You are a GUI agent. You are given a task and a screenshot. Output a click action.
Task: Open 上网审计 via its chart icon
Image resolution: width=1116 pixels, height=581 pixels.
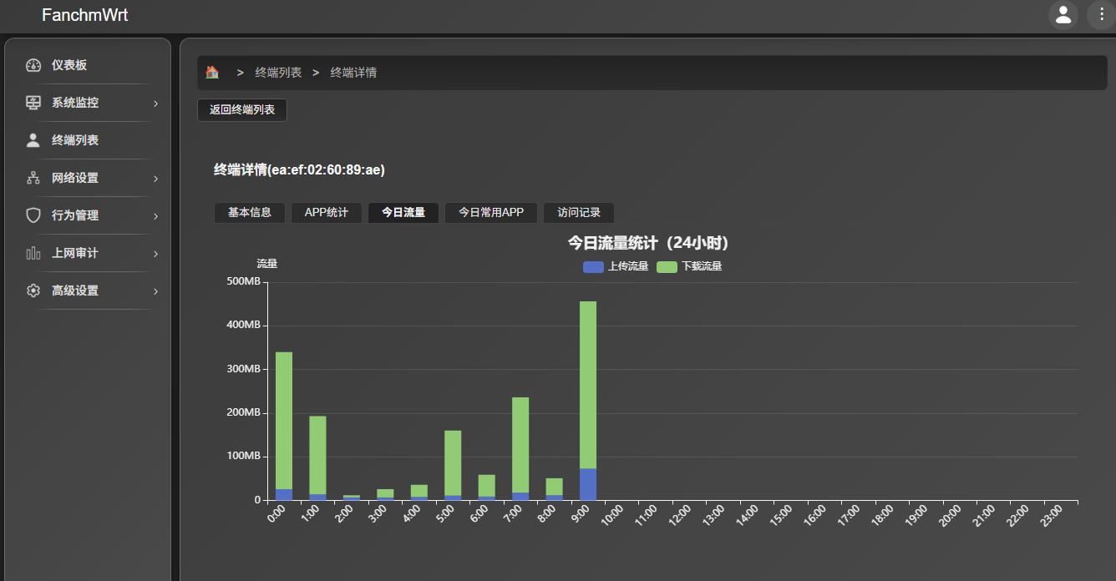pyautogui.click(x=33, y=252)
